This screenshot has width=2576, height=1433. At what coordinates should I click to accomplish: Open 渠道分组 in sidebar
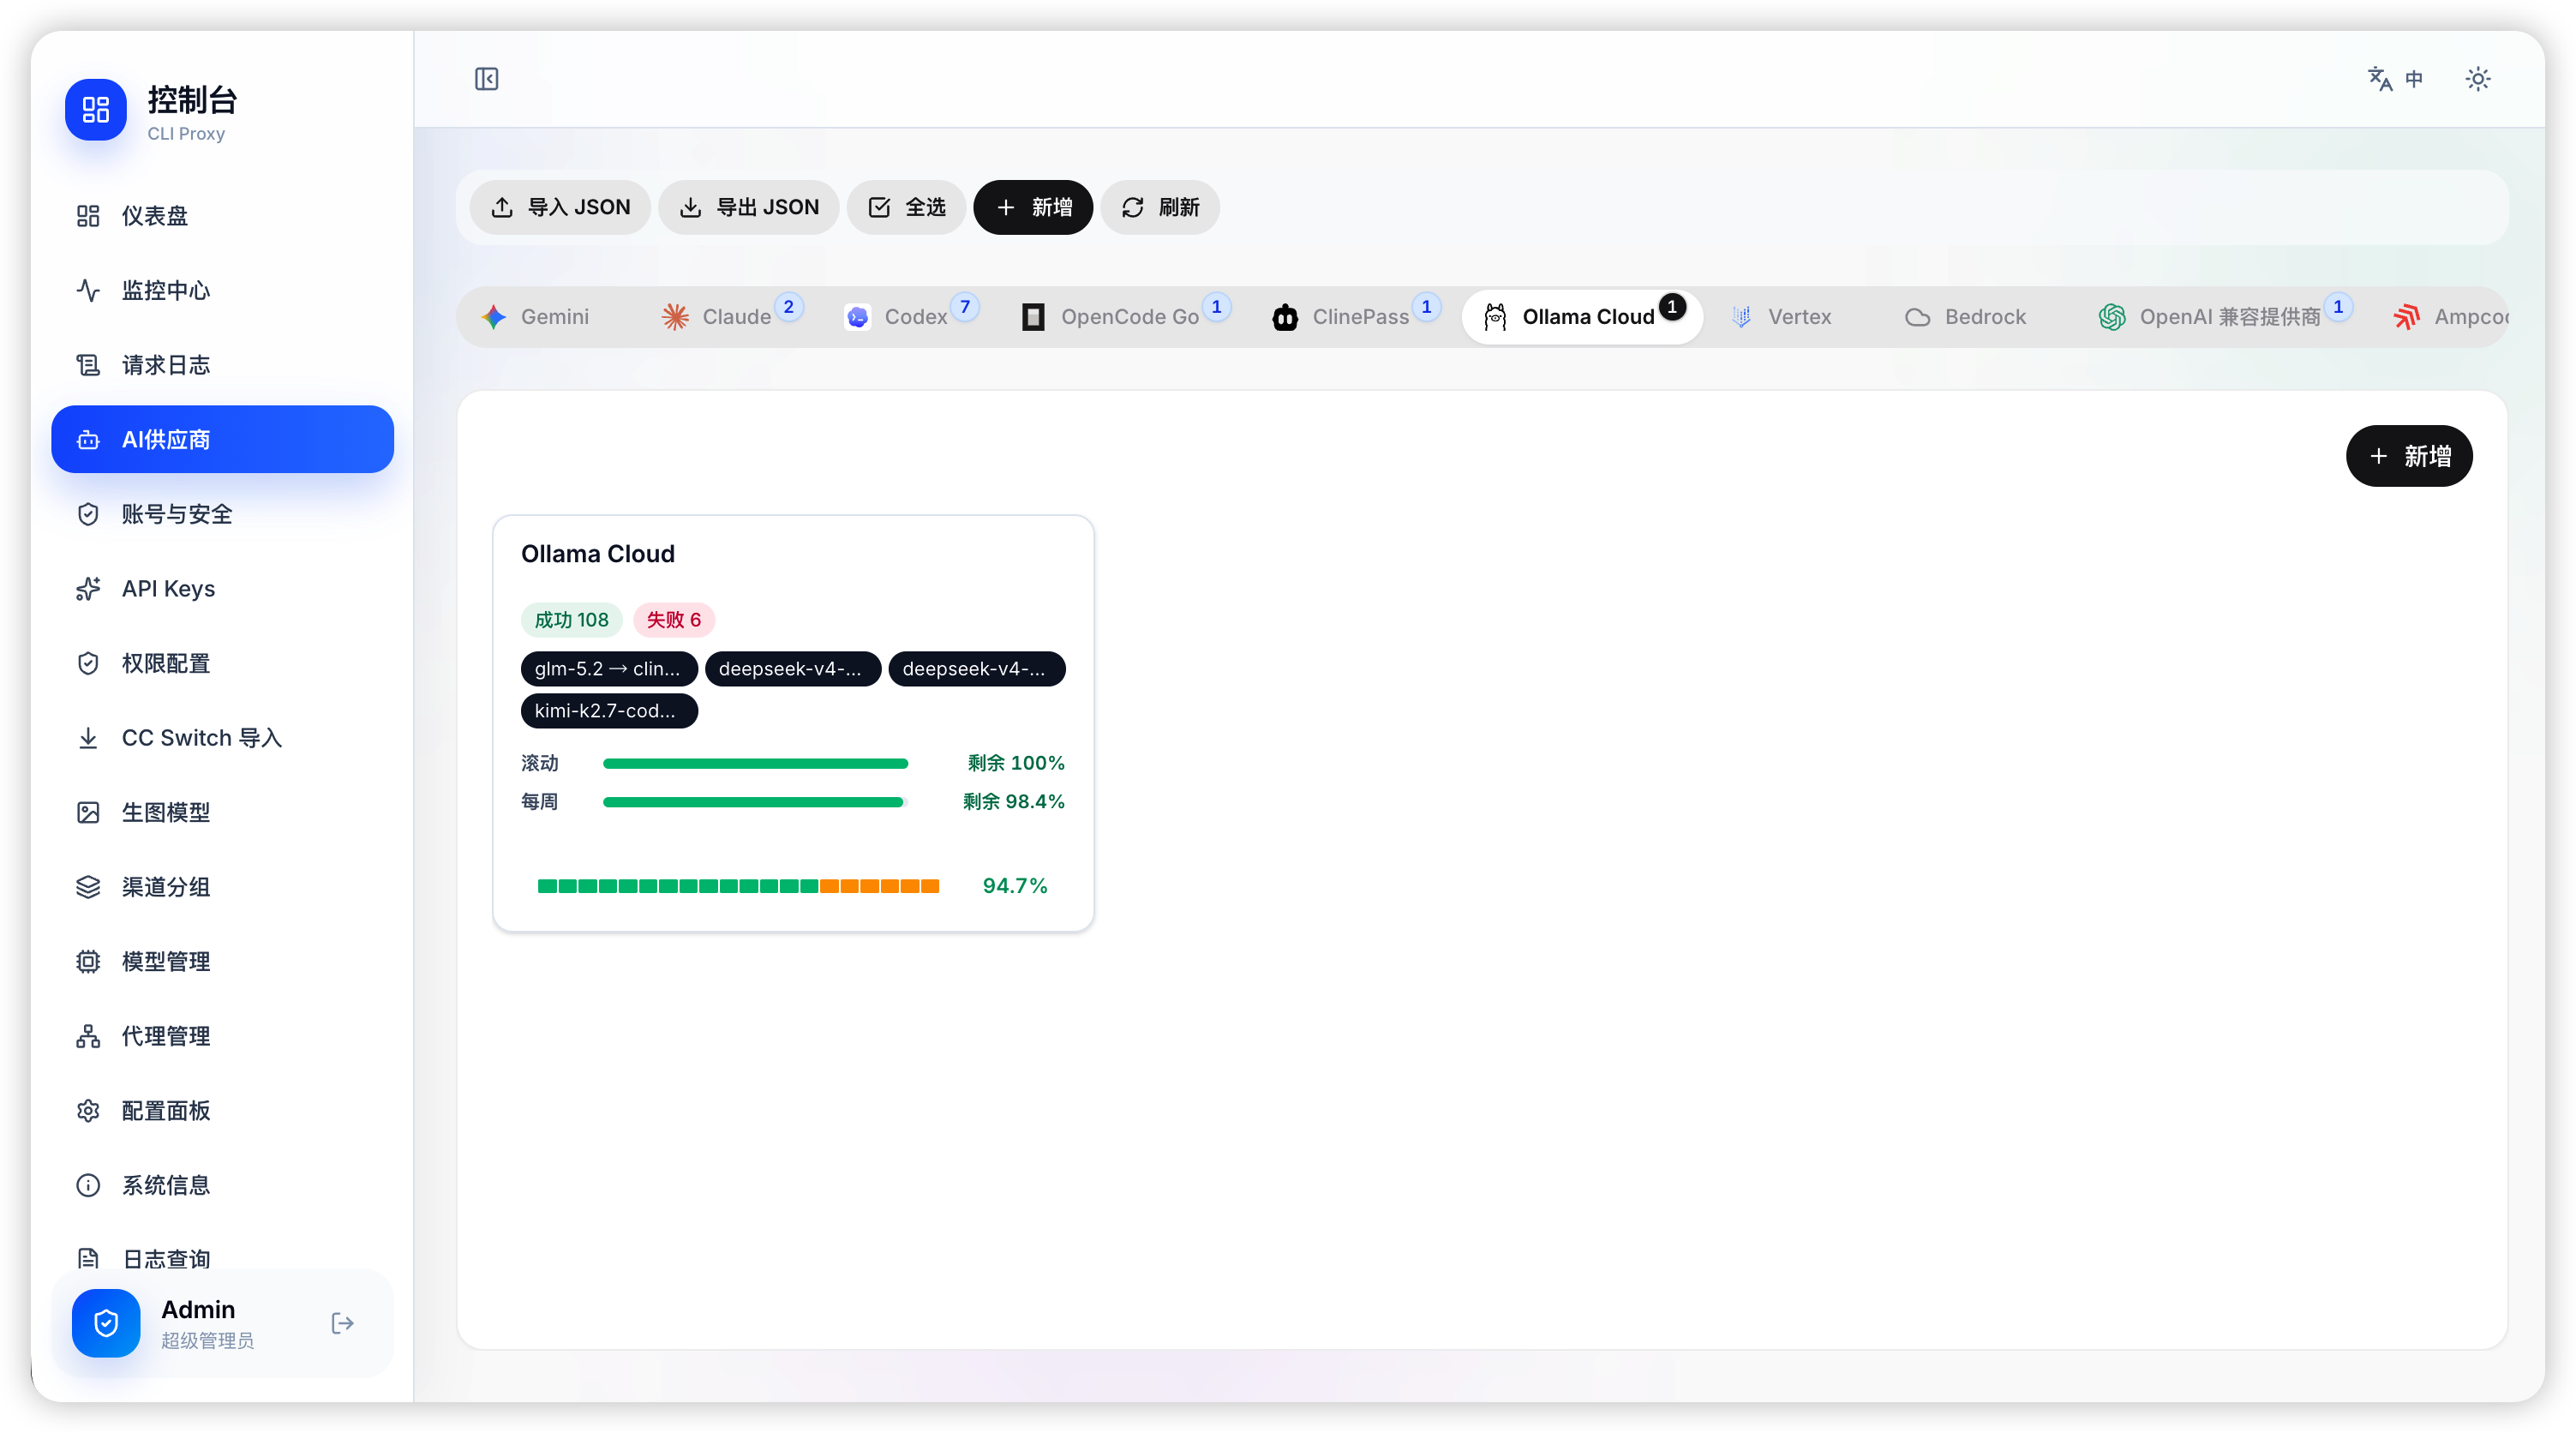pyautogui.click(x=222, y=887)
